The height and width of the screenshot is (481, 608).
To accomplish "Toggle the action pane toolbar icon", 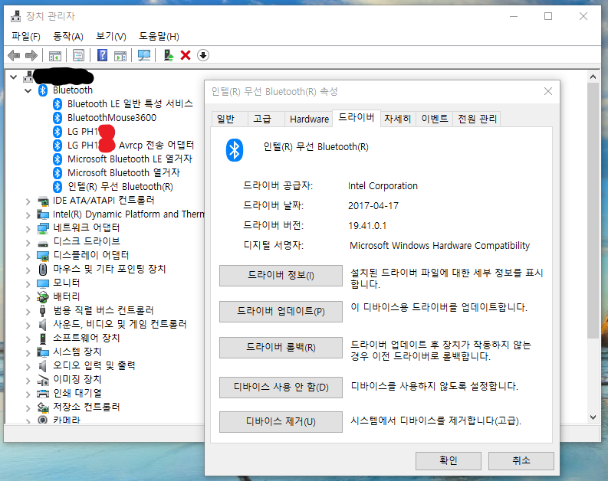I will (120, 55).
